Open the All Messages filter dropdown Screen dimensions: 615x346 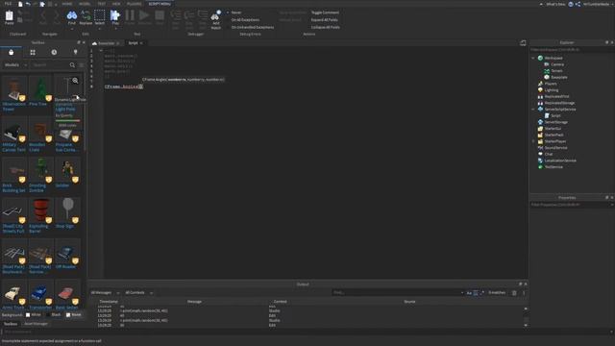(105, 292)
